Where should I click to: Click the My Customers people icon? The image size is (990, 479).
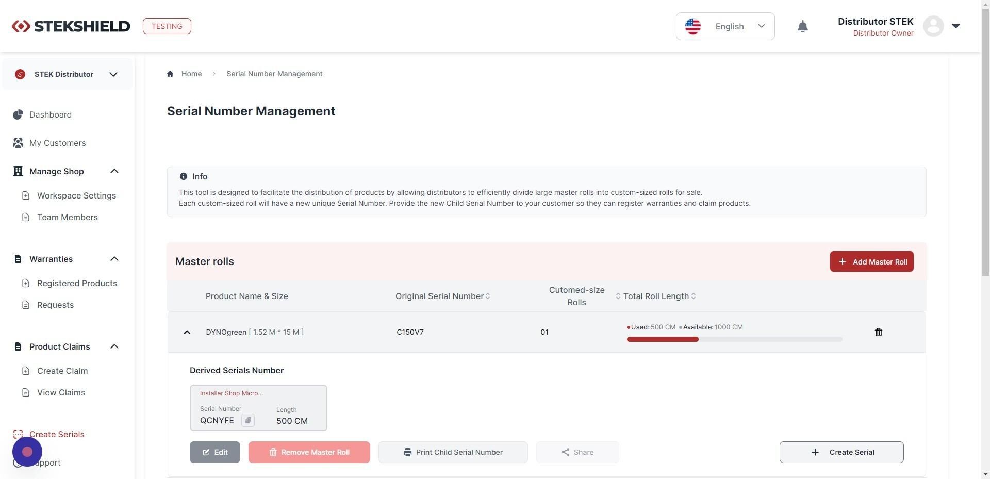18,143
